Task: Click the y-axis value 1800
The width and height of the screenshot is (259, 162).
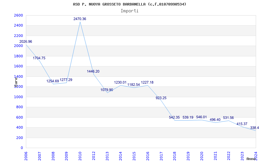Action: click(18, 56)
